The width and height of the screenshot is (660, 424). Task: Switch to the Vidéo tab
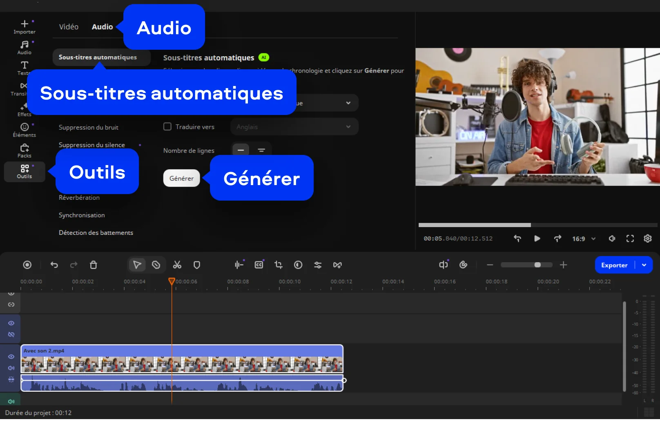(x=69, y=27)
